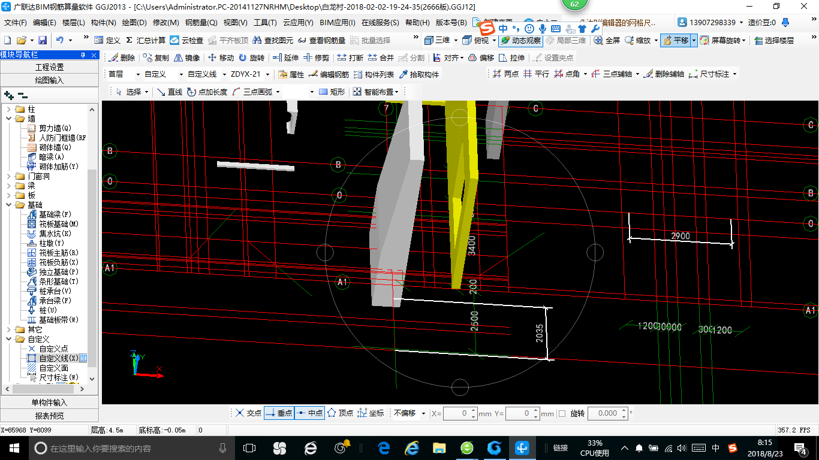Toggle 顶点 vertex snap

click(x=340, y=413)
